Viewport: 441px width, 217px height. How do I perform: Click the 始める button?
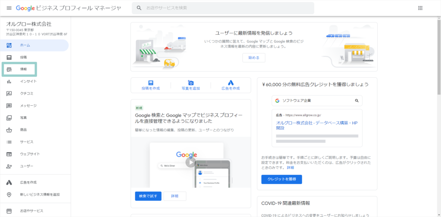click(x=254, y=58)
